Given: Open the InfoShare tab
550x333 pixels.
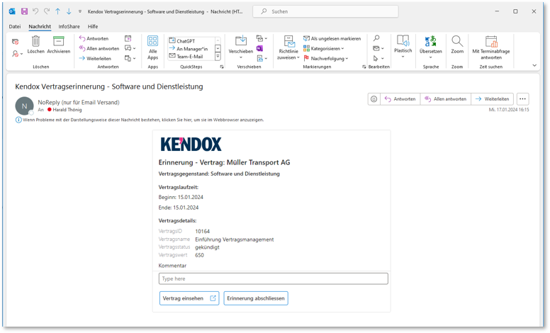Looking at the screenshot, I should (69, 26).
